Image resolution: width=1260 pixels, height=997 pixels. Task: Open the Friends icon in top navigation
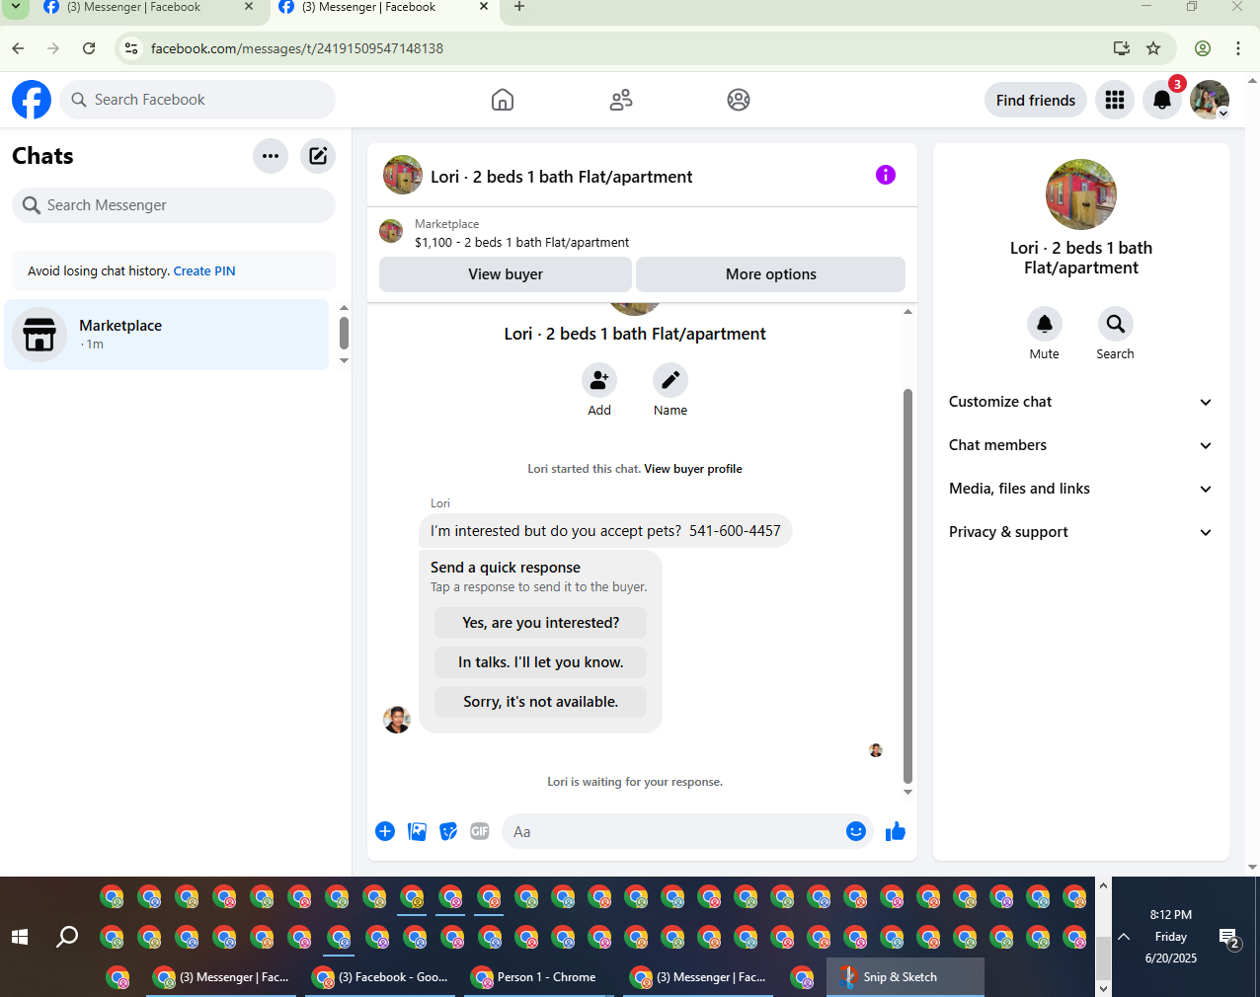[x=621, y=100]
